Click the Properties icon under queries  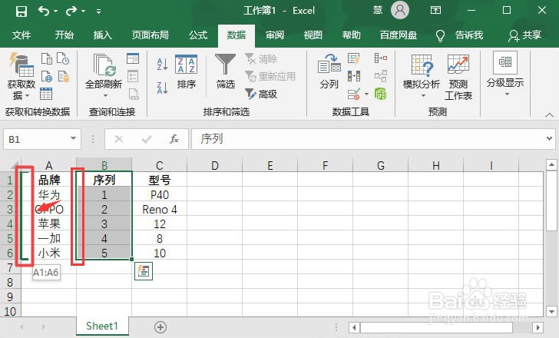pos(133,76)
